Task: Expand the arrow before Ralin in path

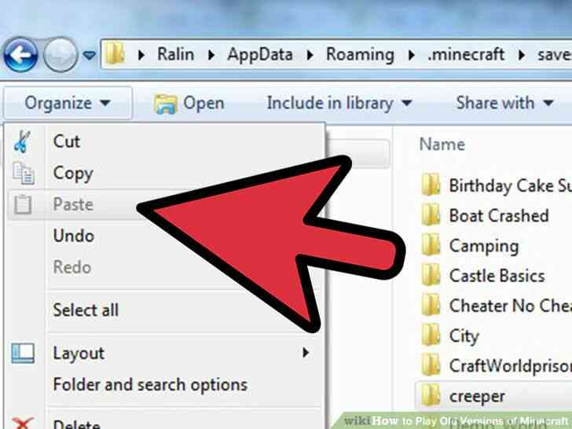Action: [x=141, y=55]
